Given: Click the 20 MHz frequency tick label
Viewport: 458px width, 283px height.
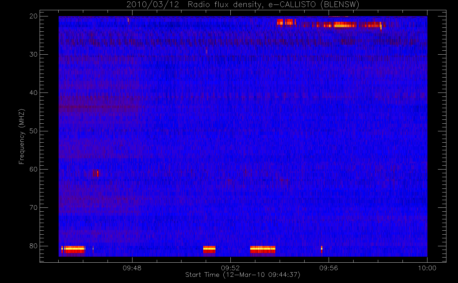Looking at the screenshot, I should (x=33, y=16).
